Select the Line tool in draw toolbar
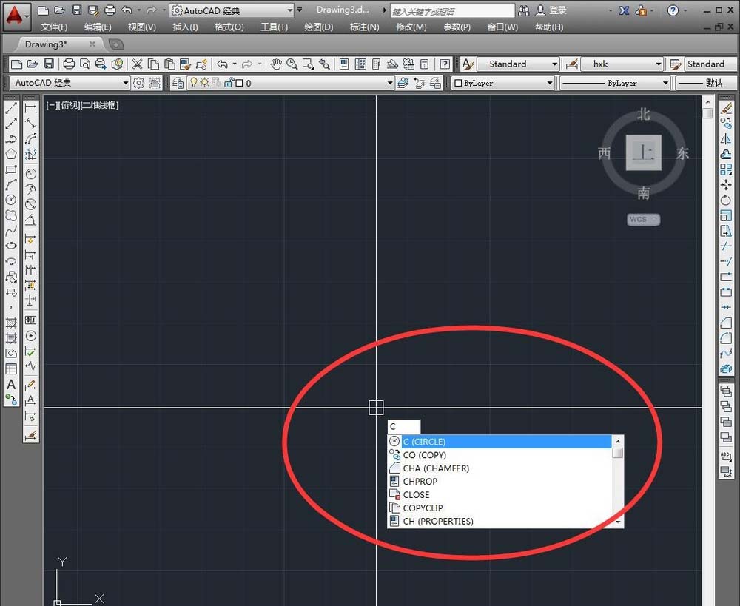Viewport: 740px width, 606px height. pyautogui.click(x=11, y=108)
